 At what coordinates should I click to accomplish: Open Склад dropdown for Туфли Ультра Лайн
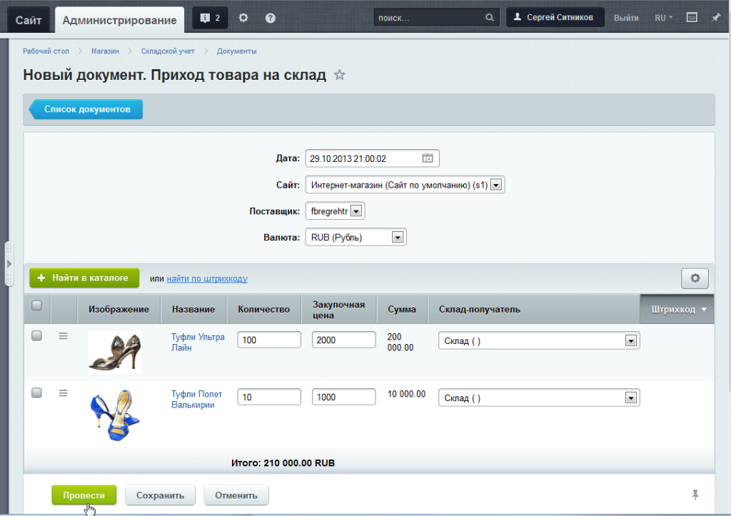pos(539,340)
